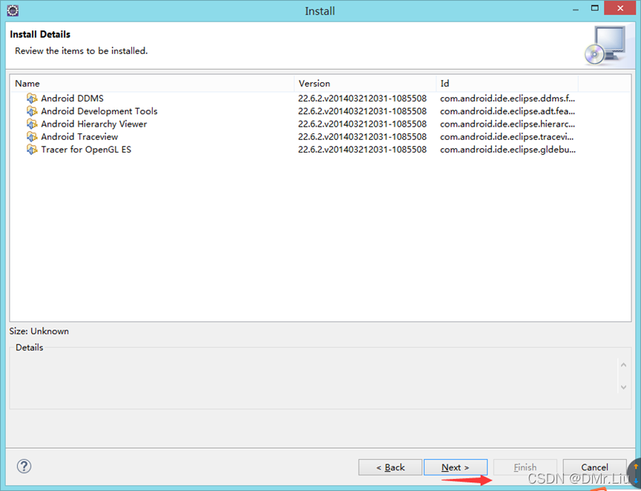Go to the Next install page
Image resolution: width=641 pixels, height=491 pixels.
point(456,467)
